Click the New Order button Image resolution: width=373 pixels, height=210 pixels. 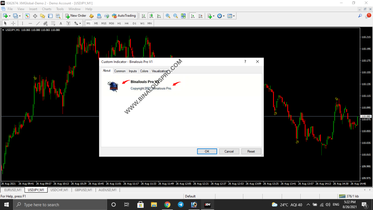click(75, 16)
